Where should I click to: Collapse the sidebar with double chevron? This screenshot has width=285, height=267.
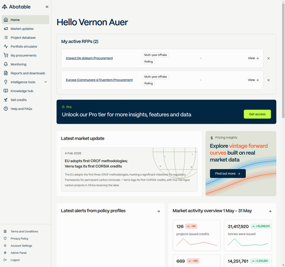pos(47,7)
